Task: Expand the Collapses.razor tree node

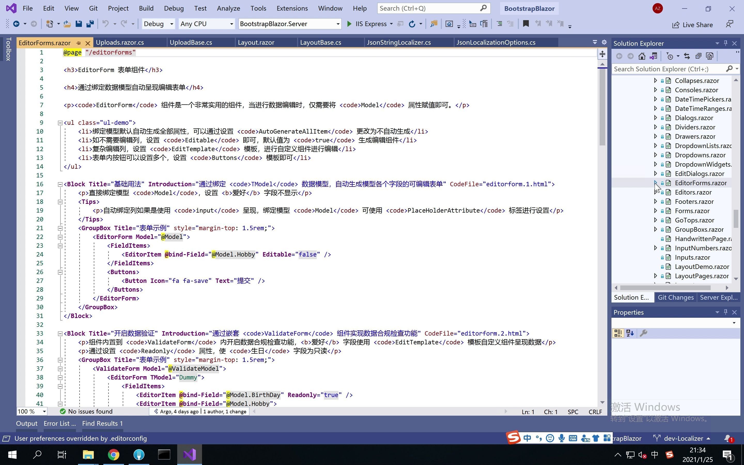Action: [x=655, y=81]
